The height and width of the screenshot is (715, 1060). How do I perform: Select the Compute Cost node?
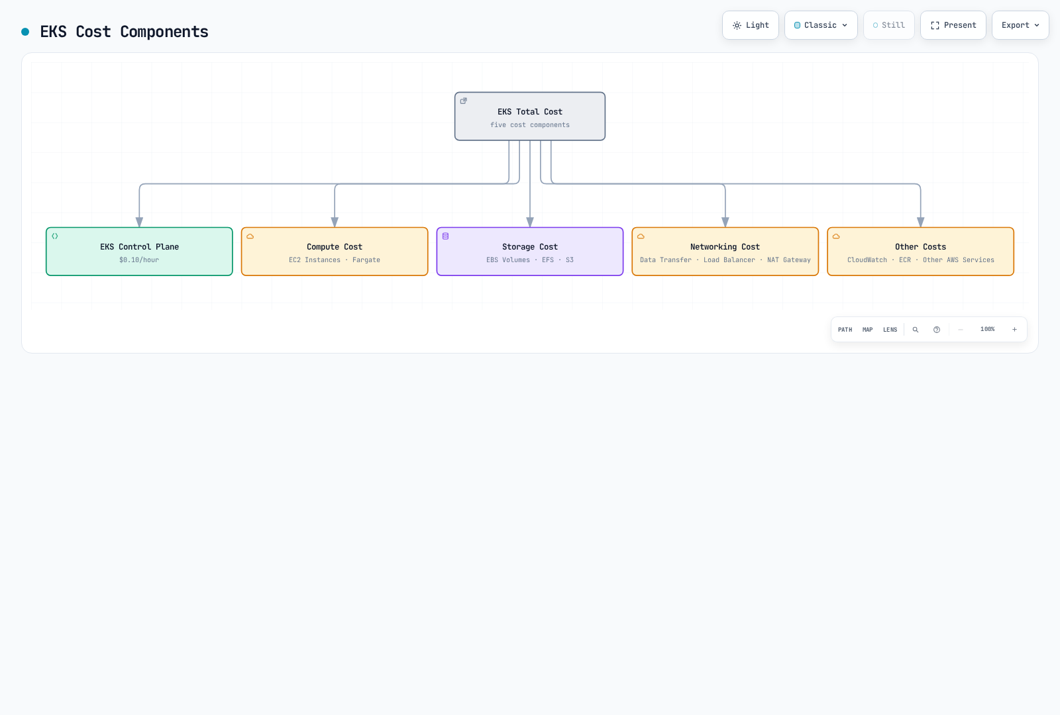point(335,252)
